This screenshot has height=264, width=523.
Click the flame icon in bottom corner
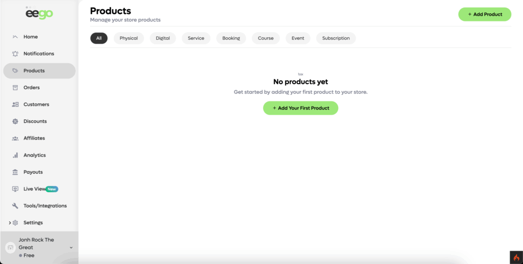[516, 257]
